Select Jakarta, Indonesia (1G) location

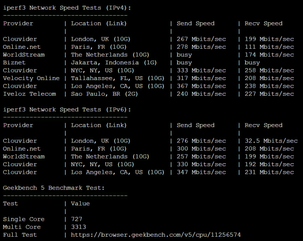[114, 62]
